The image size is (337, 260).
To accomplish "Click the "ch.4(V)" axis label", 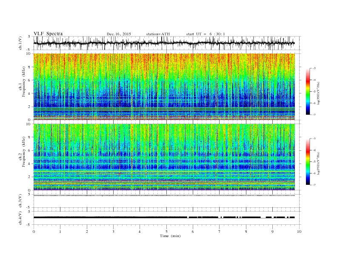I will pyautogui.click(x=20, y=218).
